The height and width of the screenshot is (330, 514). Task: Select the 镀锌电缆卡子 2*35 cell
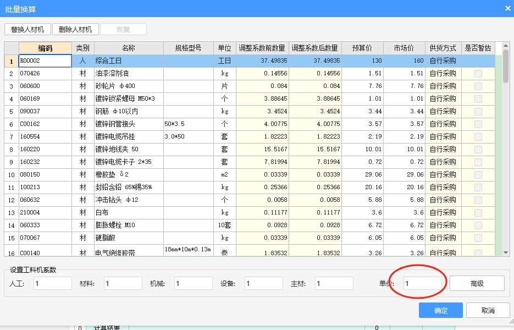(x=129, y=162)
